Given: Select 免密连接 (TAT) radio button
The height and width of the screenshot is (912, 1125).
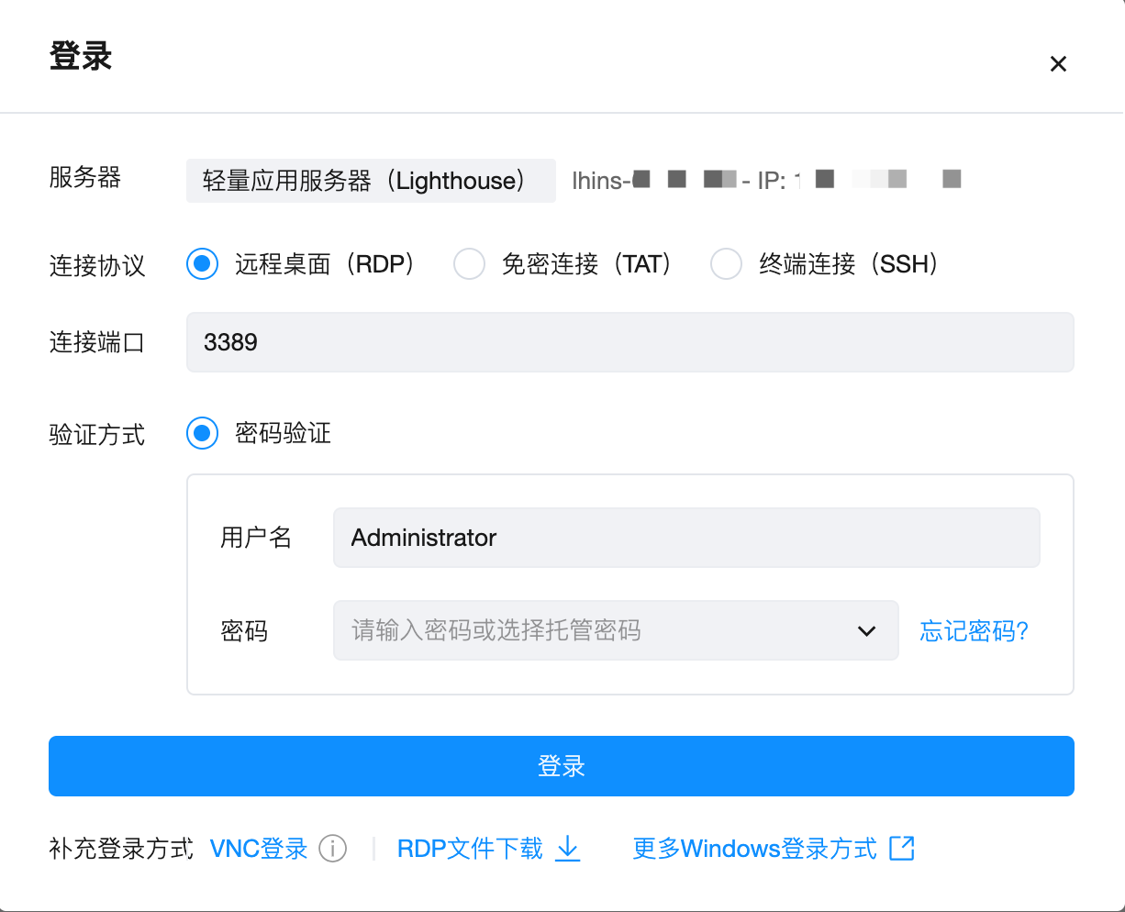Looking at the screenshot, I should [x=469, y=264].
